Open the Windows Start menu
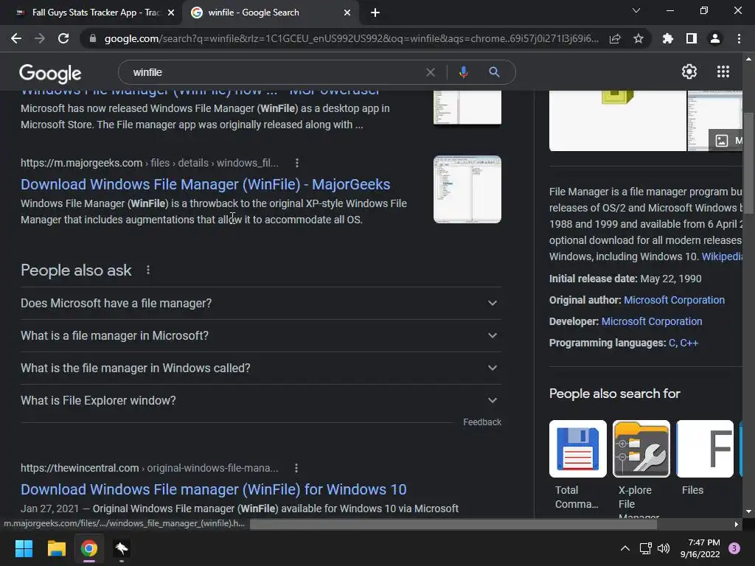 [x=24, y=548]
